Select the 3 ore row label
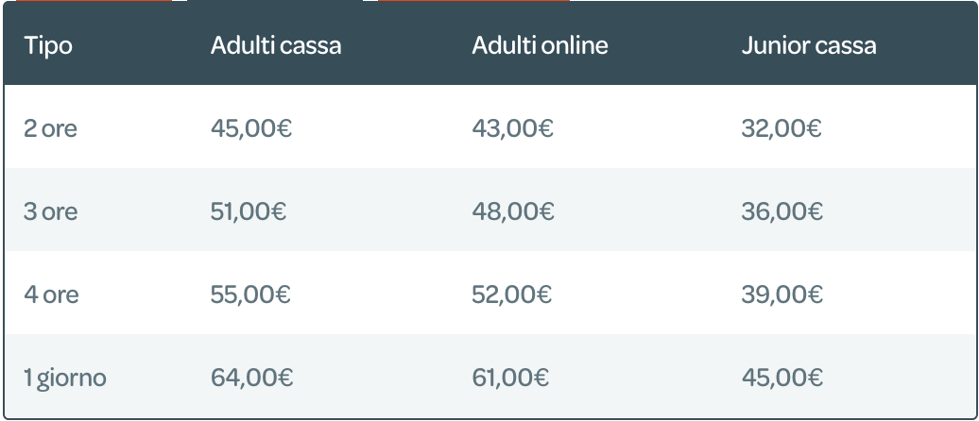 tap(51, 211)
